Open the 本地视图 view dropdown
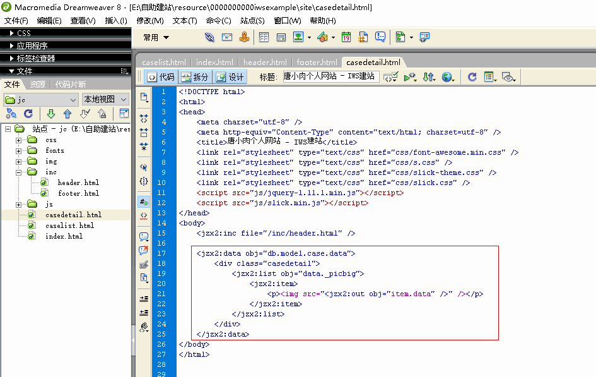This screenshot has width=596, height=377. (x=105, y=100)
